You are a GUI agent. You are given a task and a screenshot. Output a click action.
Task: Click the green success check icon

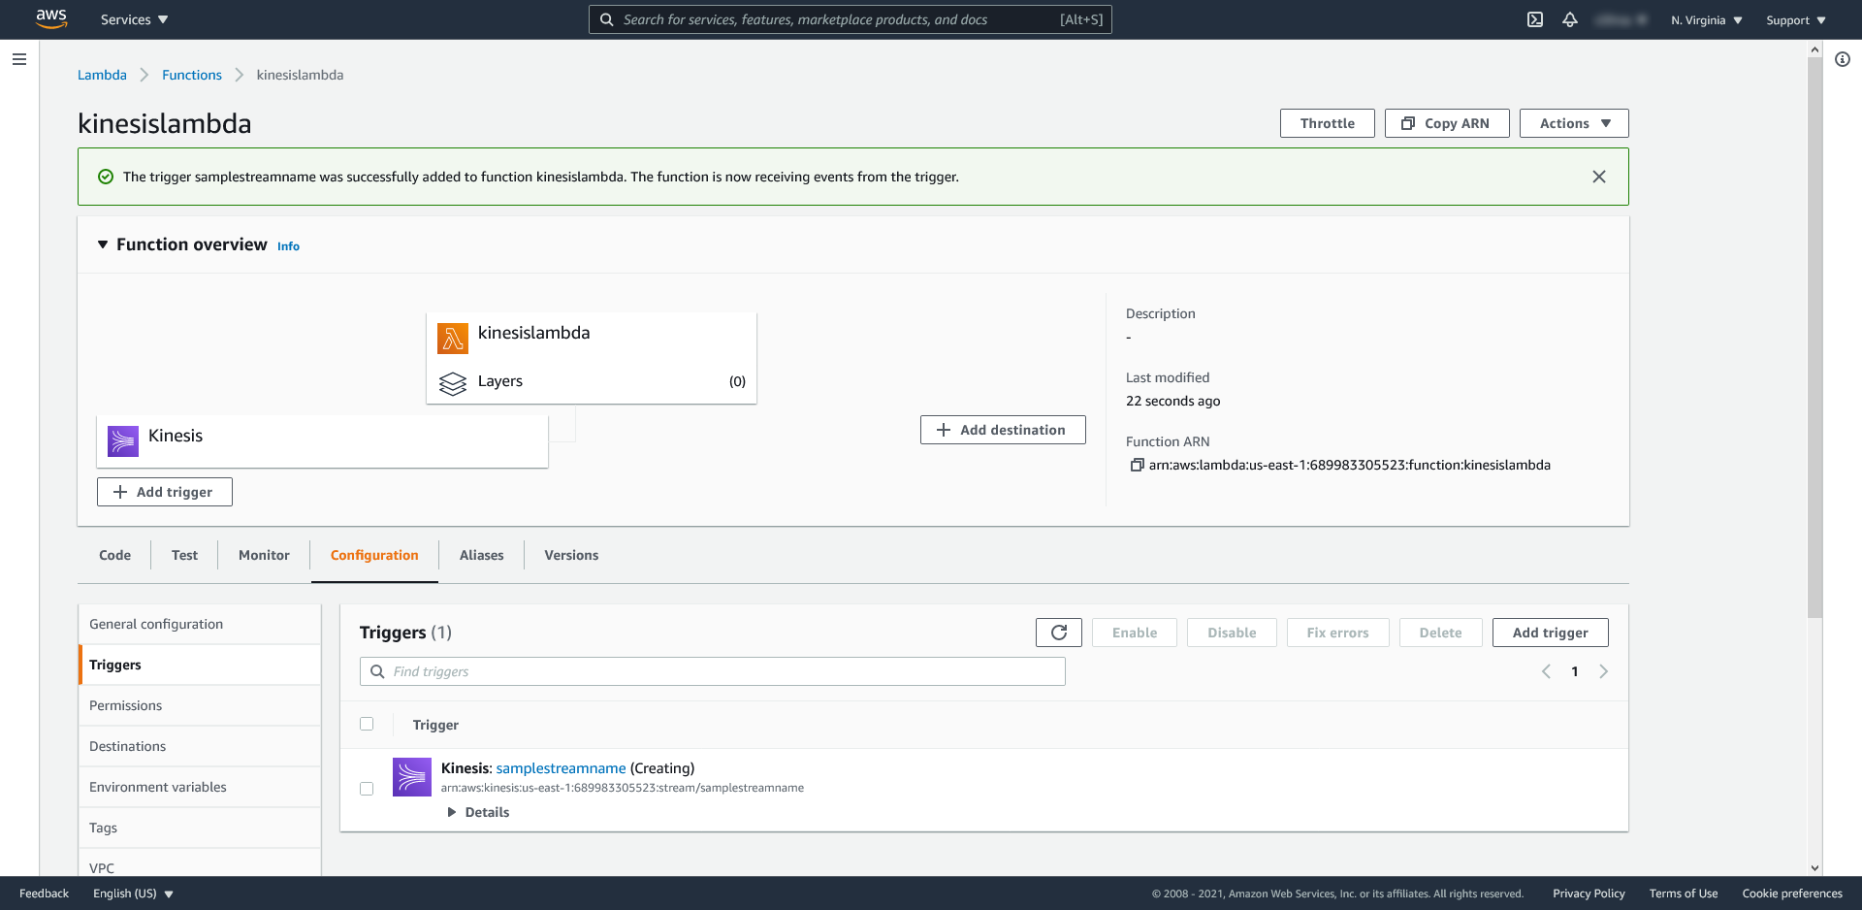(x=106, y=177)
